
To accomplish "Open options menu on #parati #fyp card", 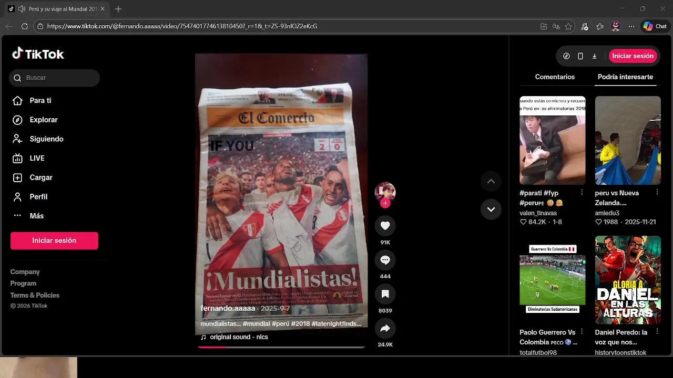I will [582, 193].
